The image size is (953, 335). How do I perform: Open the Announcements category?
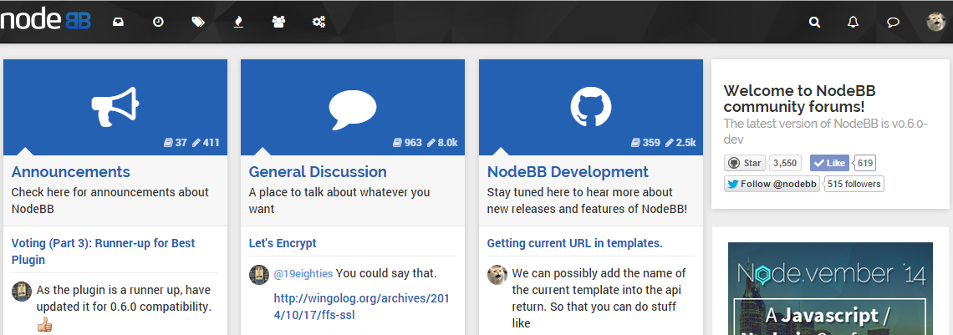[71, 172]
